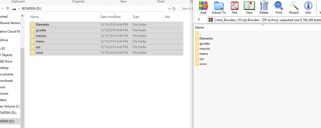Sort the list by Type column
Viewport: 321px width, 128px height.
click(136, 17)
